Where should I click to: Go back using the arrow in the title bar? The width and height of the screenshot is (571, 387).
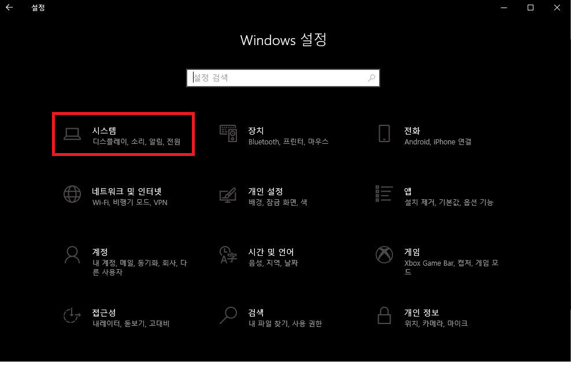click(x=9, y=8)
